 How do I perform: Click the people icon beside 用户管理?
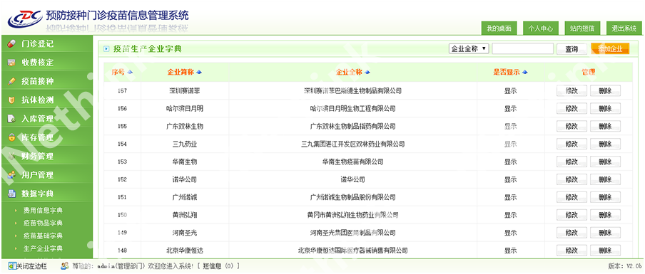point(11,175)
